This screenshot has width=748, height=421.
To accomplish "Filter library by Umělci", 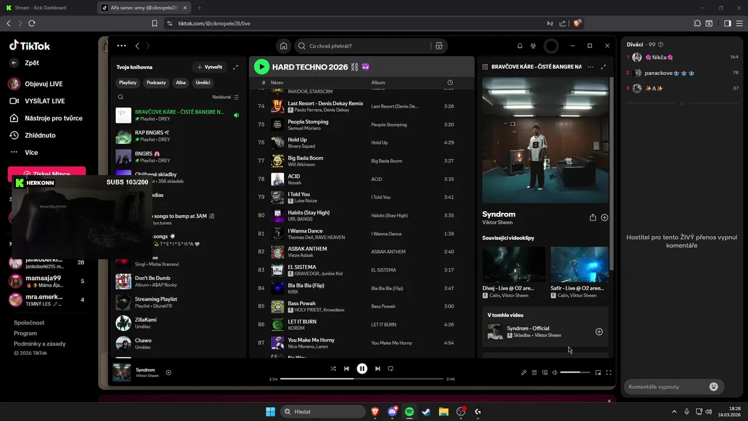I will 203,82.
